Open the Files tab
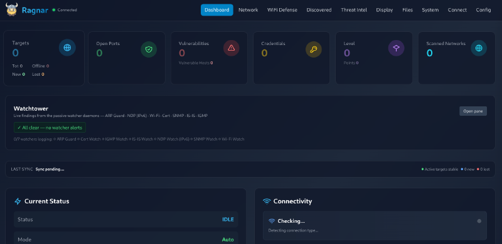 (x=407, y=10)
